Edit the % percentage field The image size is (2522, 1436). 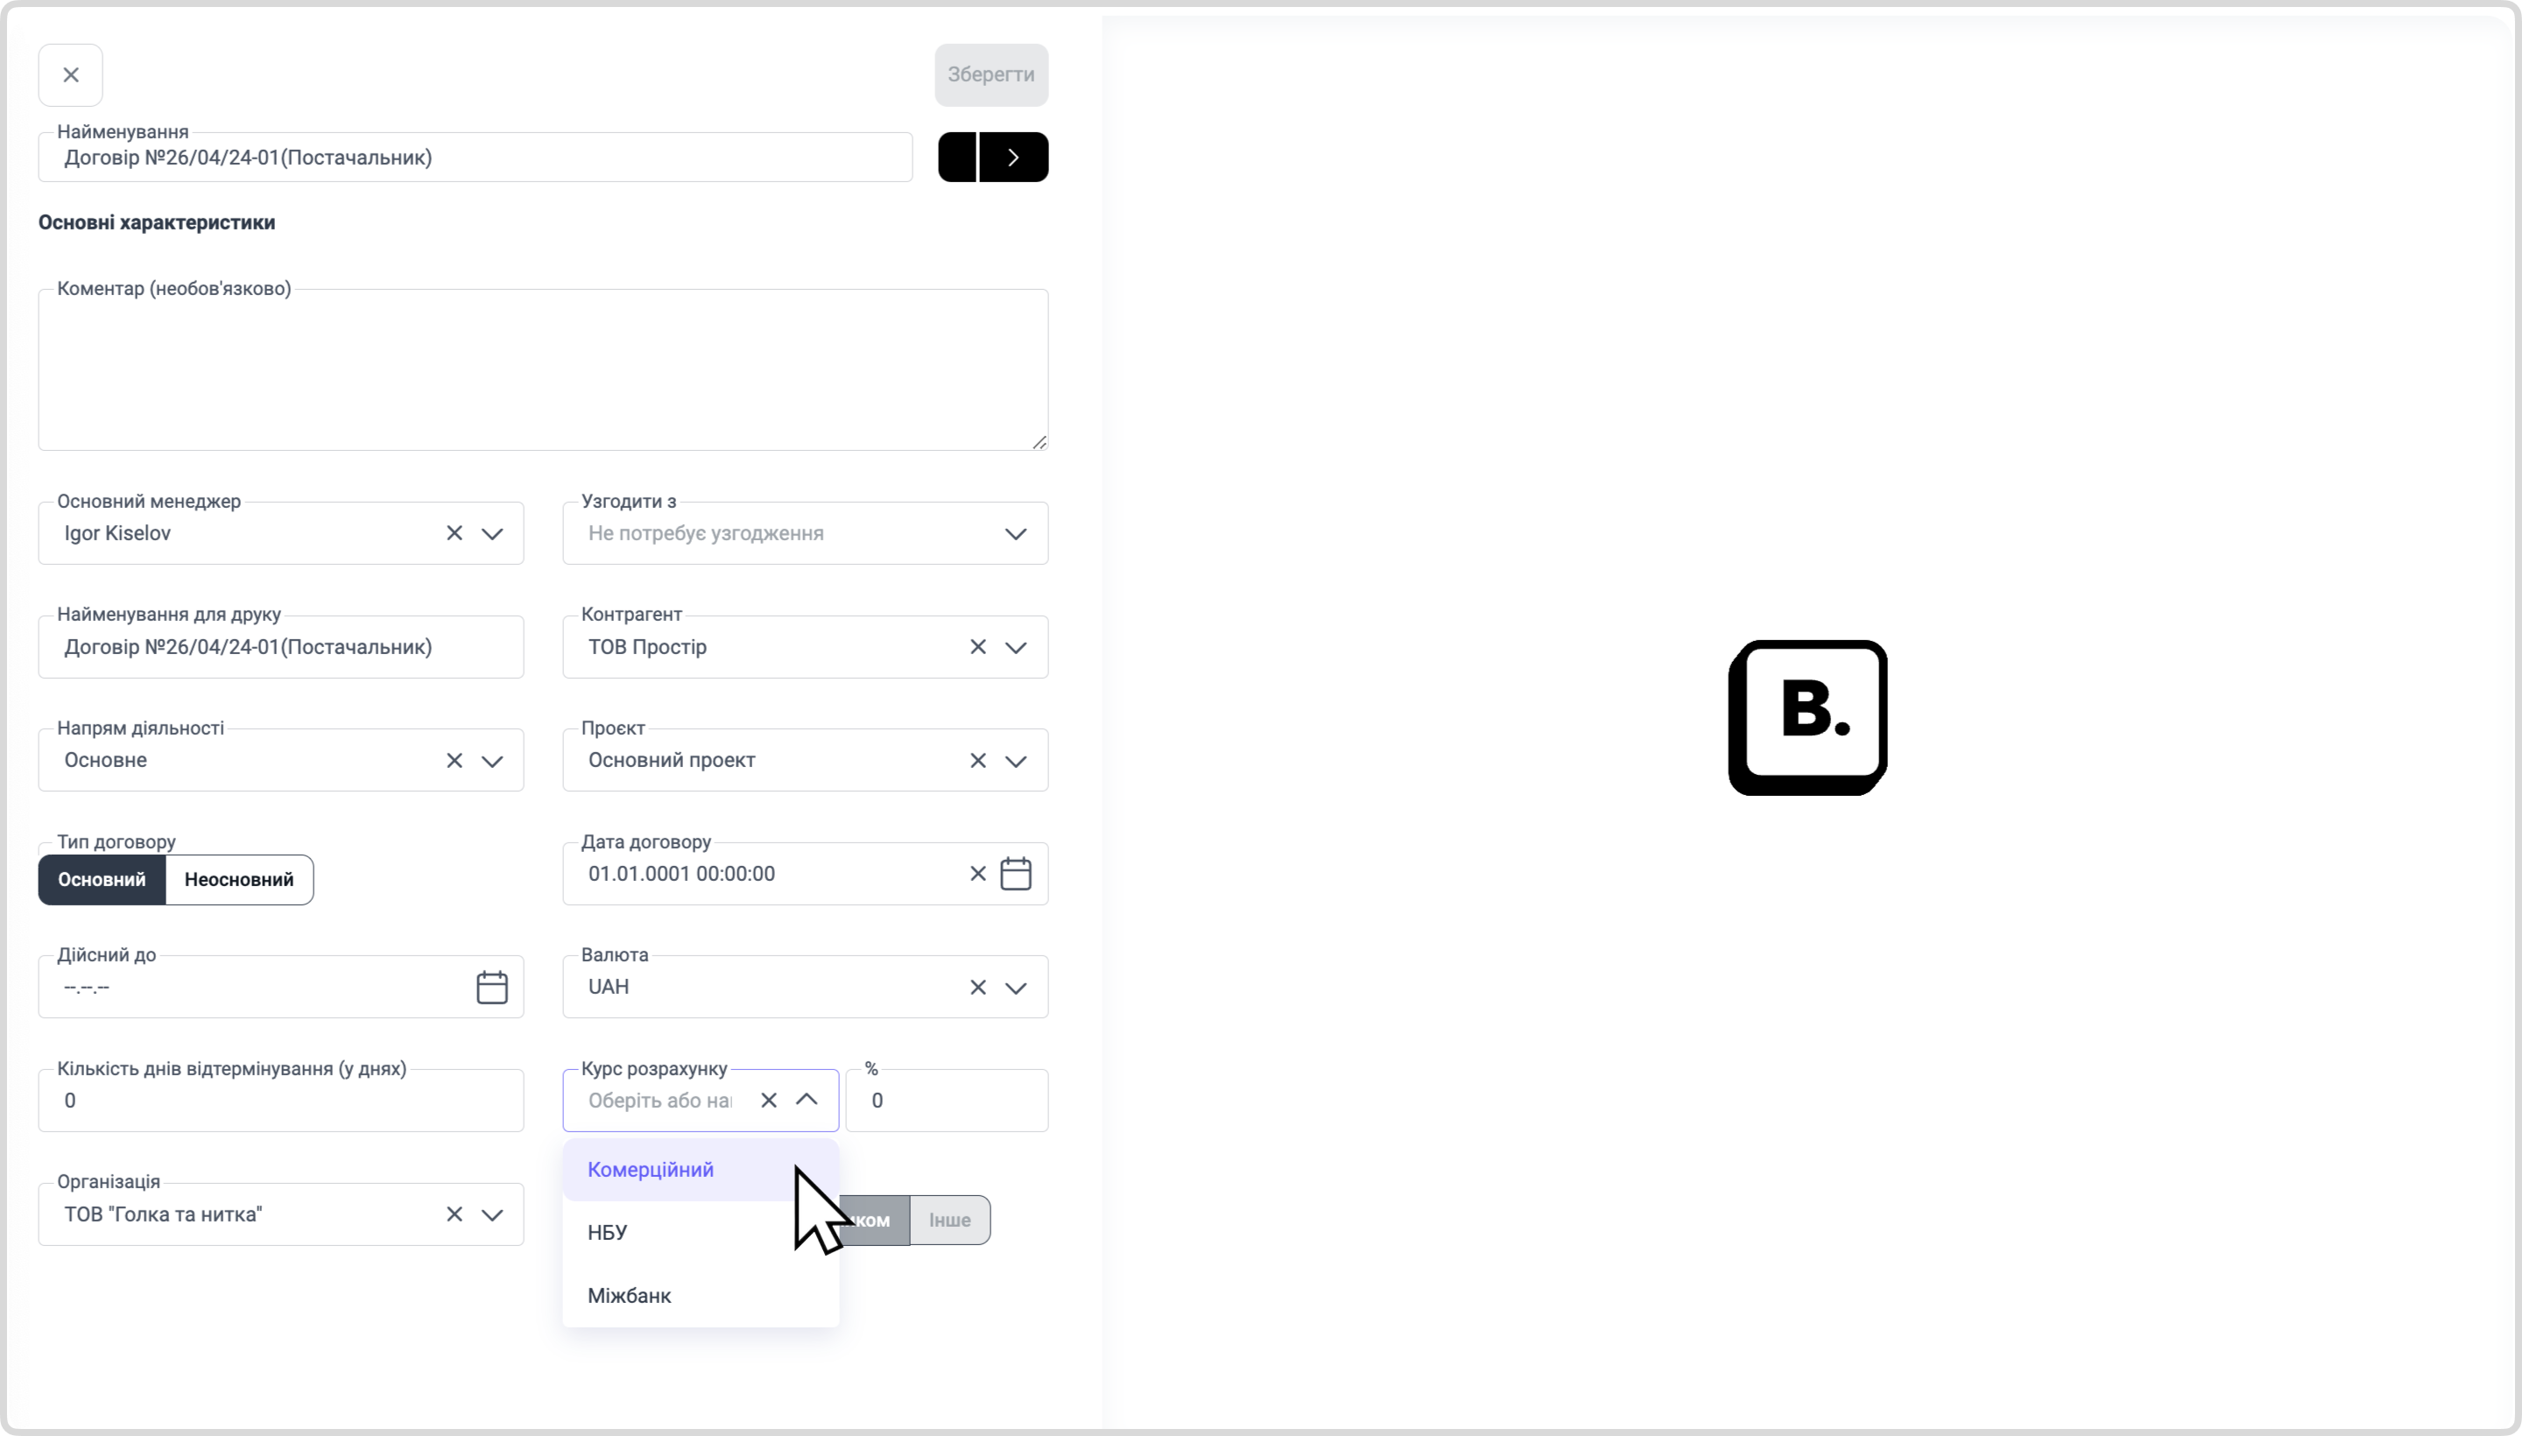click(947, 1101)
